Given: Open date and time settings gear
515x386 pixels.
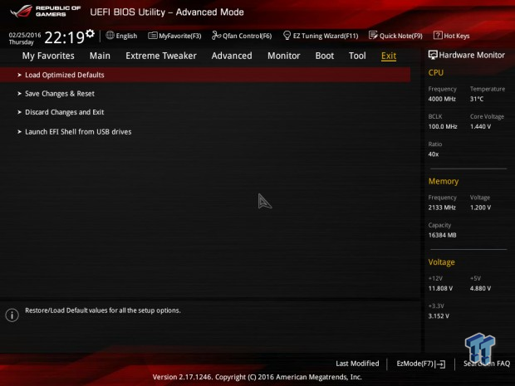Looking at the screenshot, I should pyautogui.click(x=90, y=33).
